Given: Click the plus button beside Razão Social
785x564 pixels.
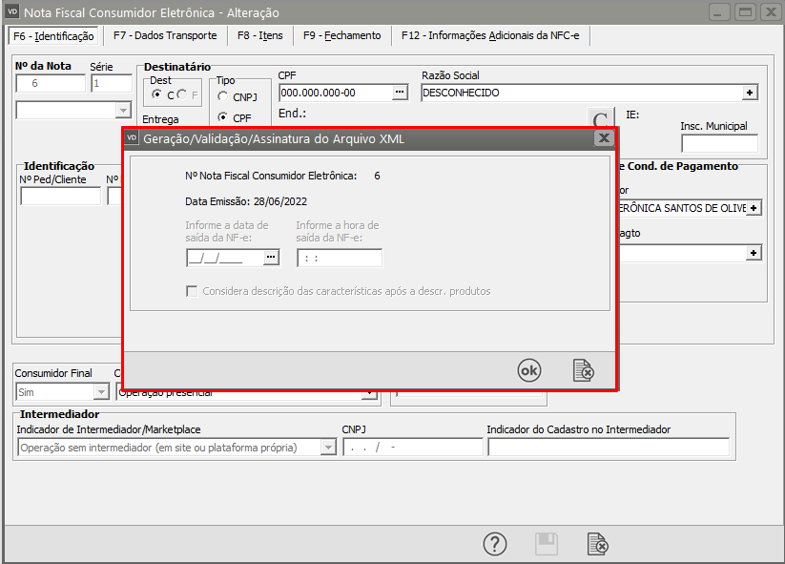Looking at the screenshot, I should coord(750,93).
